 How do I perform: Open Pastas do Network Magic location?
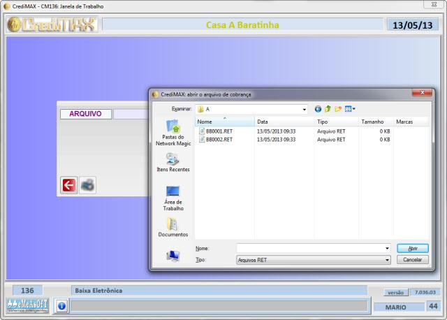tap(173, 132)
